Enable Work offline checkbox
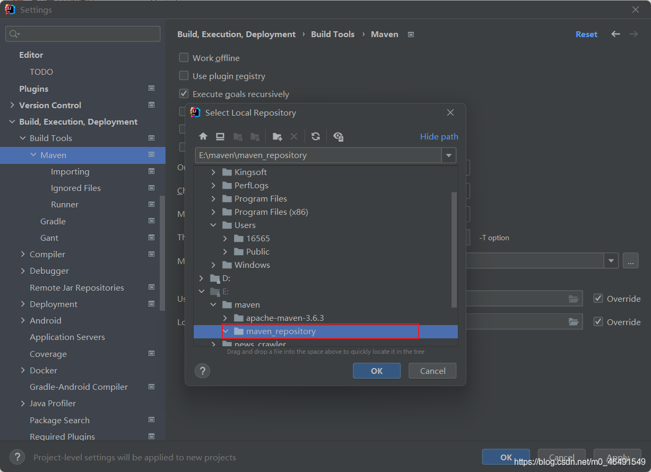Viewport: 651px width, 472px height. [x=184, y=58]
